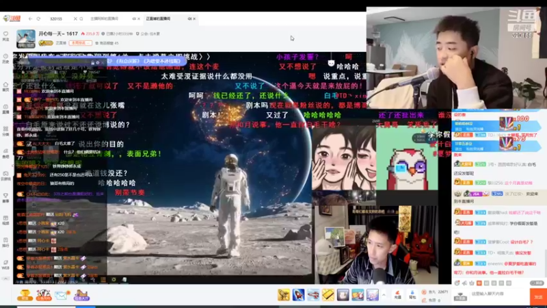Click the red flame popularity count

[90, 34]
